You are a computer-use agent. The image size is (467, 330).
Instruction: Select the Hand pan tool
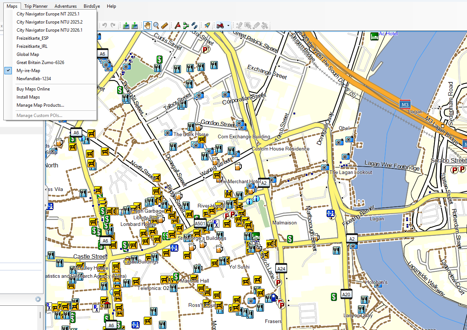click(147, 25)
